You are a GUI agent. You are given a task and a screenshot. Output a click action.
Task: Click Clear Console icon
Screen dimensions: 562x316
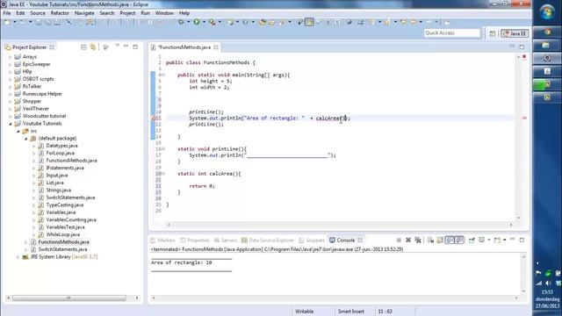(430, 240)
